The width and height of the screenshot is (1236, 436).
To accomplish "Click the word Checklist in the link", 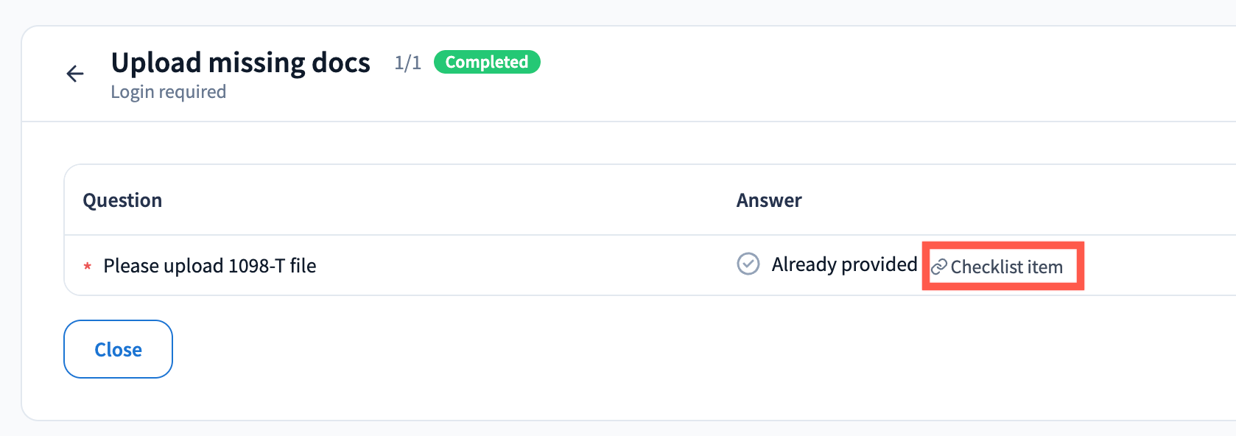I will 987,267.
